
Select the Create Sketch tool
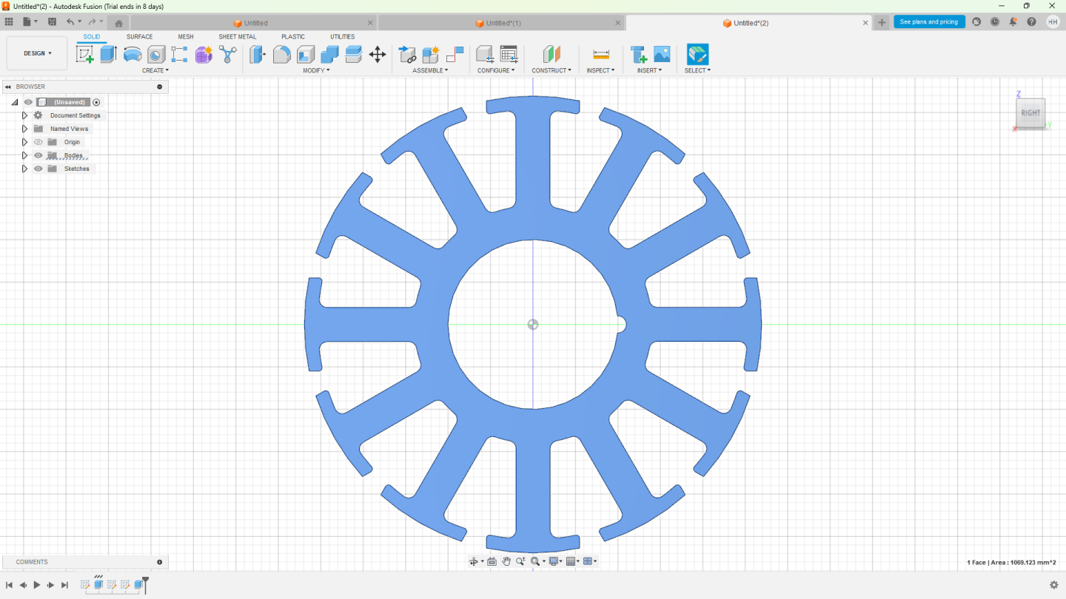(x=85, y=54)
